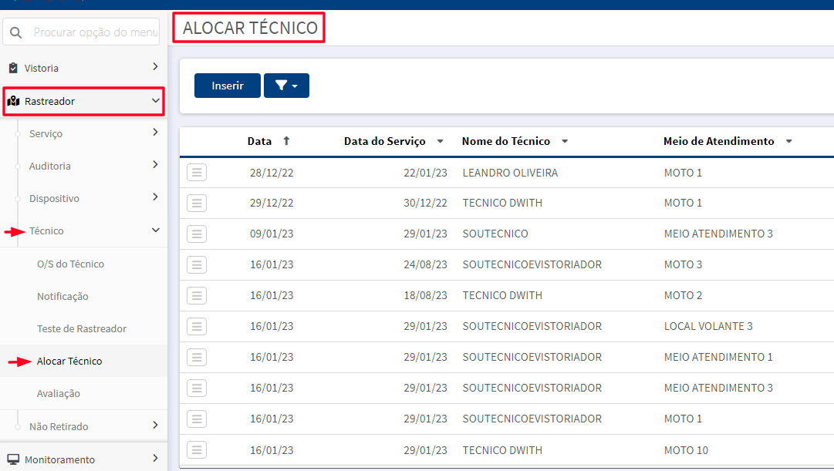Open row menu icon for 29/12/22 TECNICO DWITH

(x=196, y=203)
